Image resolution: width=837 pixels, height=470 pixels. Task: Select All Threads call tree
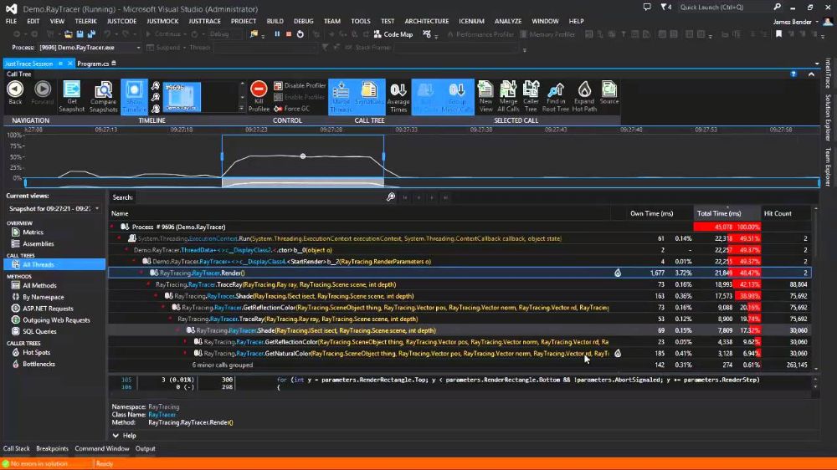click(54, 264)
